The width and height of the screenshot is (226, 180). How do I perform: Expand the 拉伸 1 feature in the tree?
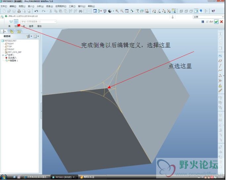point(3,55)
